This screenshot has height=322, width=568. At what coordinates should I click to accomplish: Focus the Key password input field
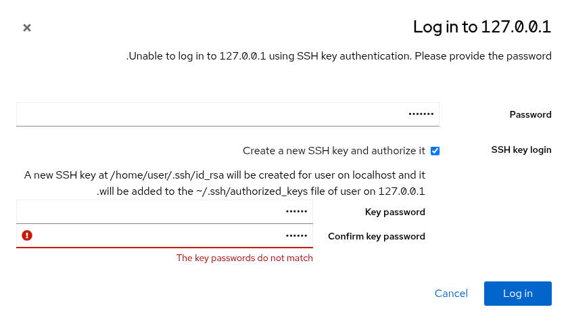(x=164, y=212)
